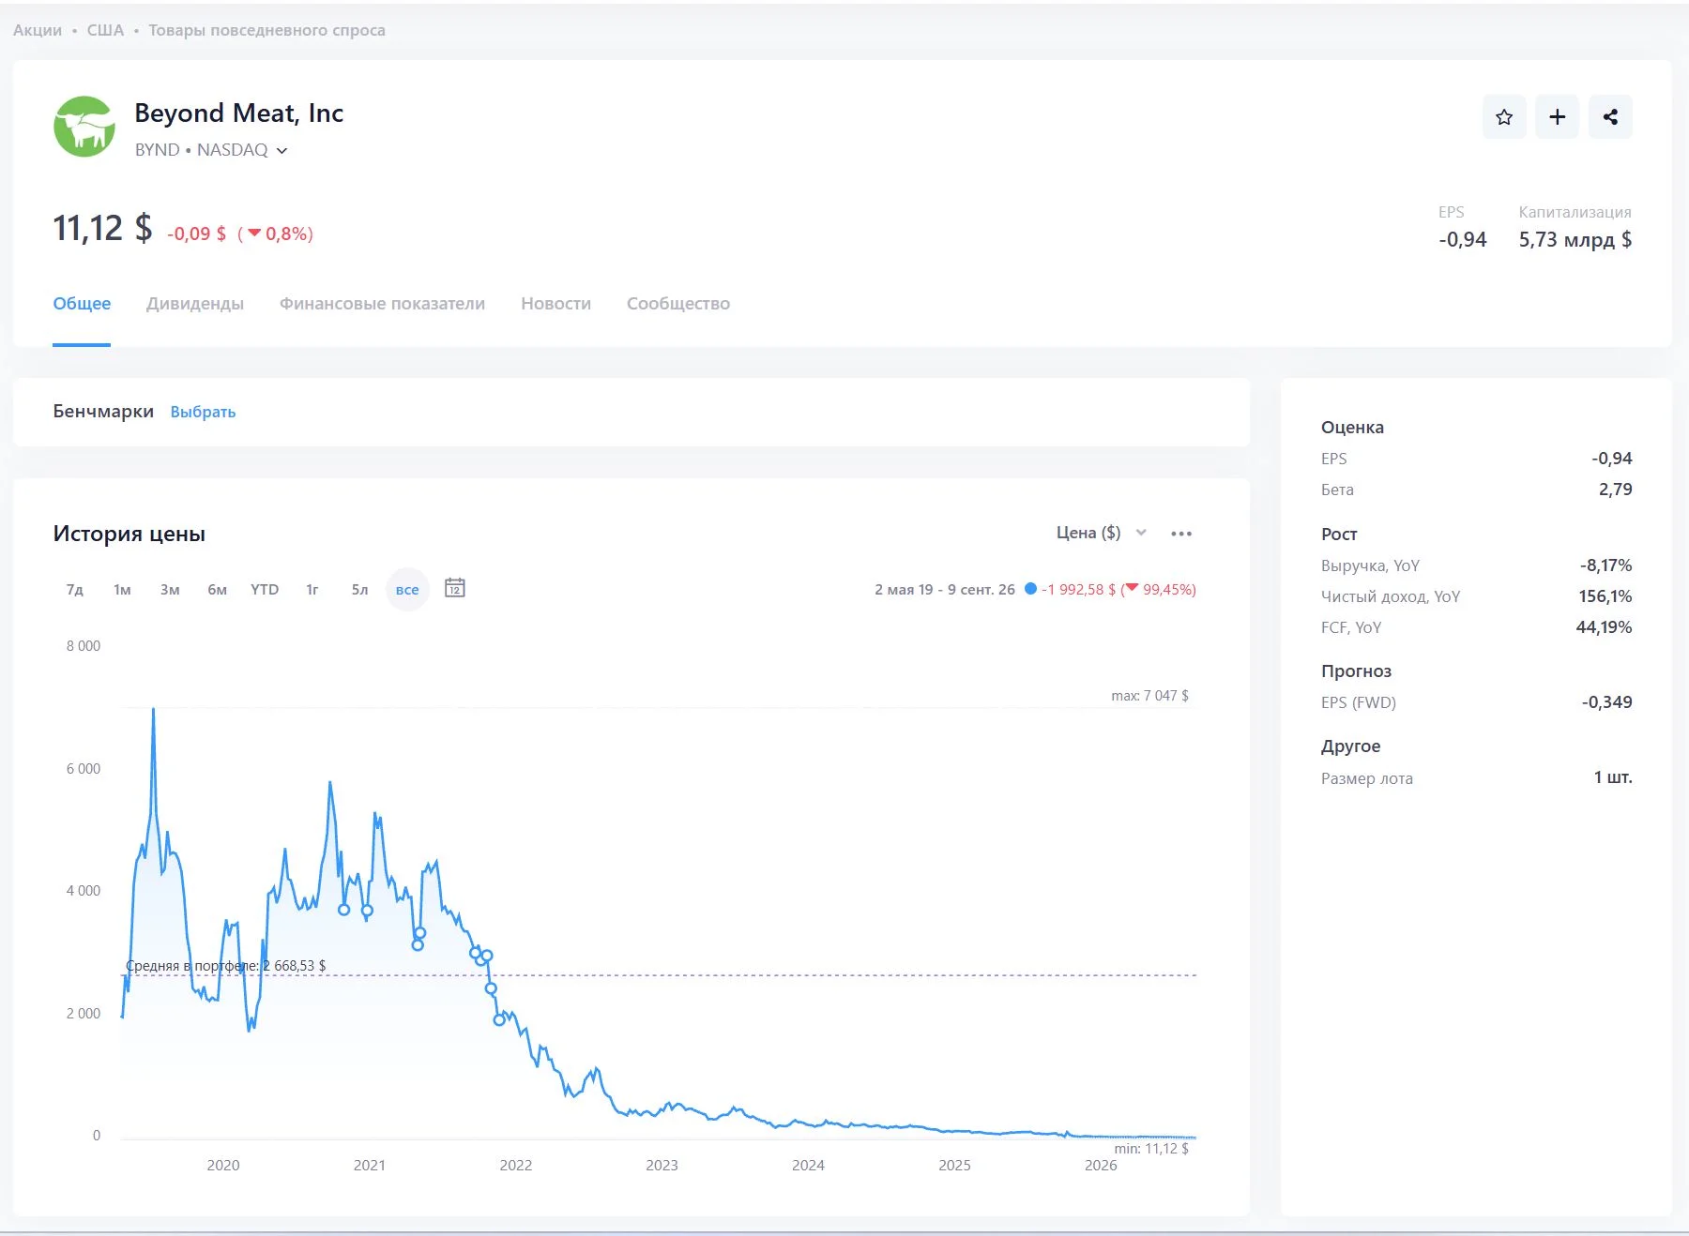
Task: Choose the все full history range
Action: 407,590
